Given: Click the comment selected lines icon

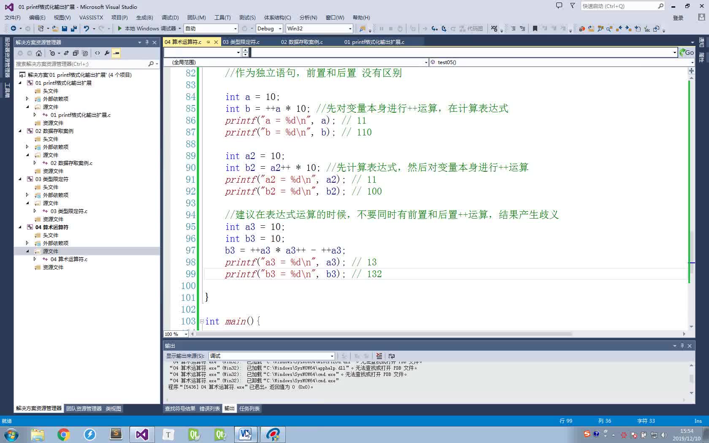Looking at the screenshot, I should (x=522, y=28).
